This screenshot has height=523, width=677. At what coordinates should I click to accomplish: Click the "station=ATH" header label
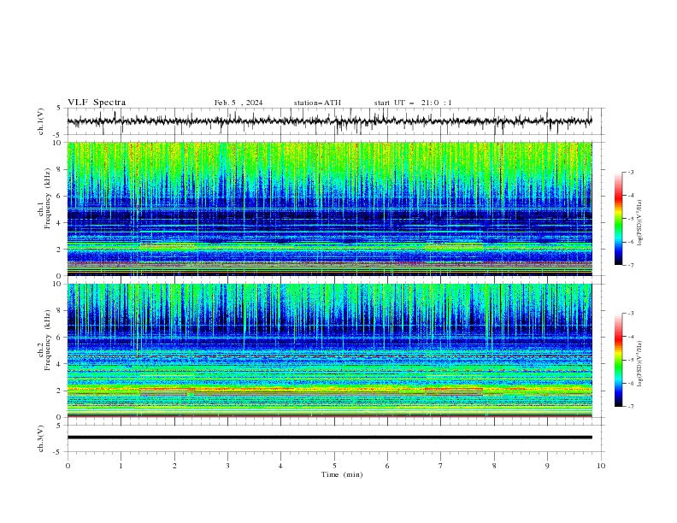coord(317,103)
